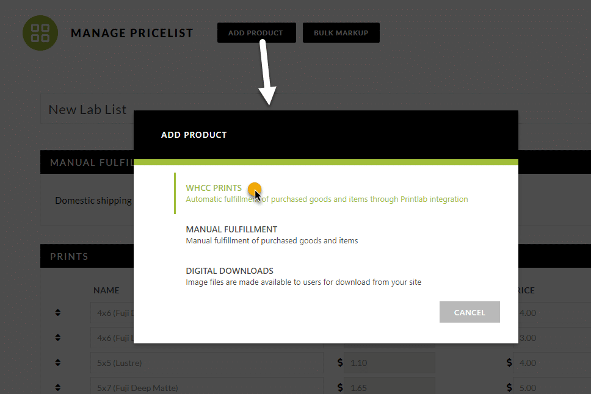
Task: Open the Bulk Markup button
Action: tap(341, 33)
